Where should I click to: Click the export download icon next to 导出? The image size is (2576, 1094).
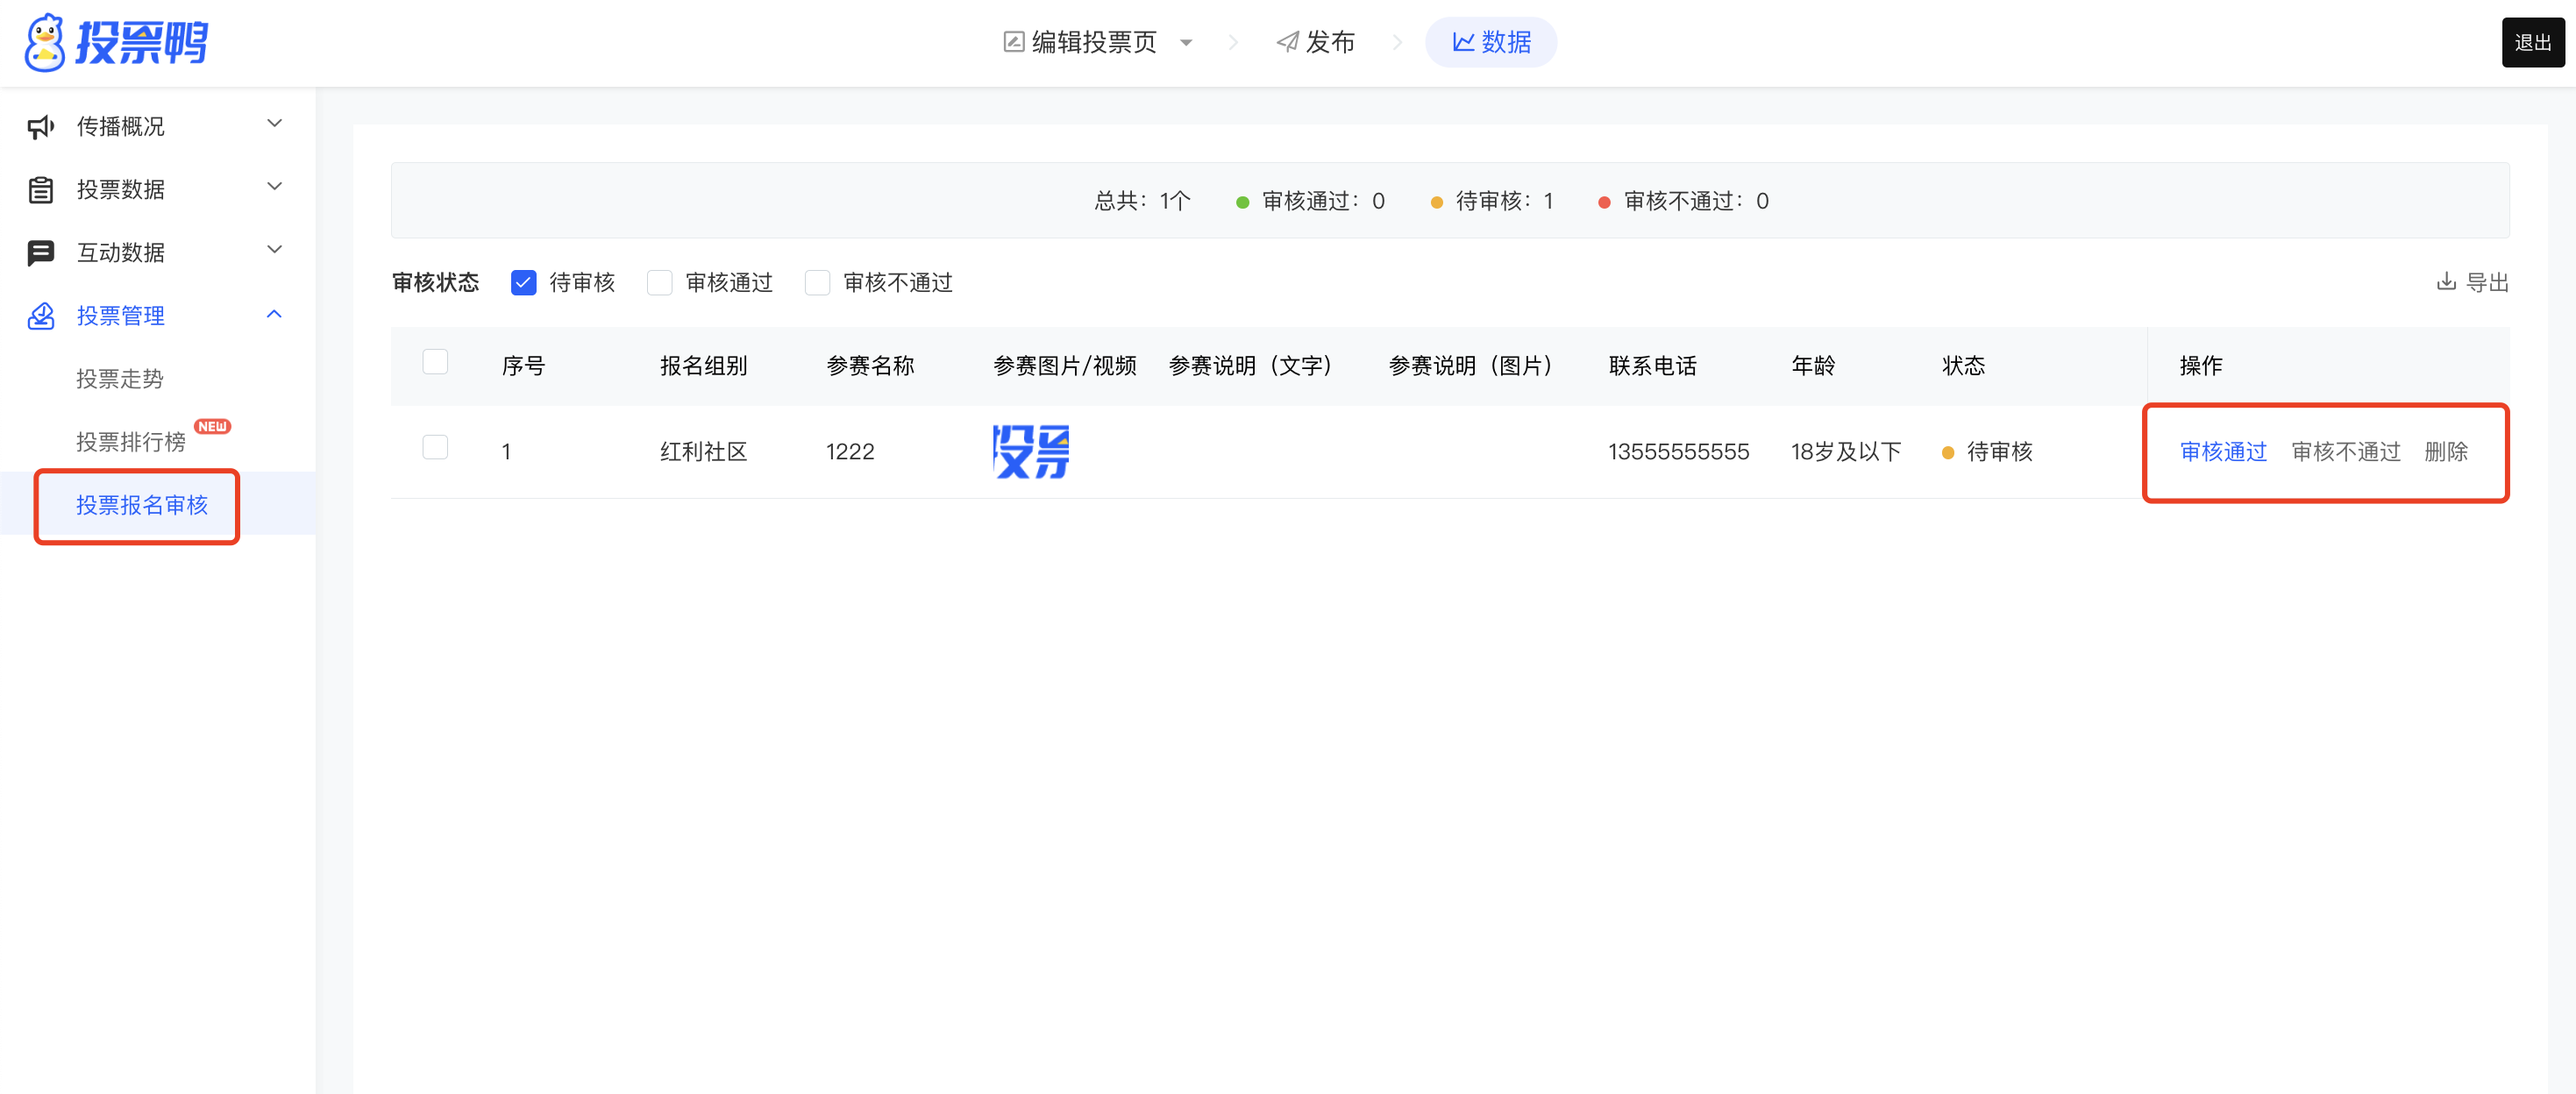2446,282
